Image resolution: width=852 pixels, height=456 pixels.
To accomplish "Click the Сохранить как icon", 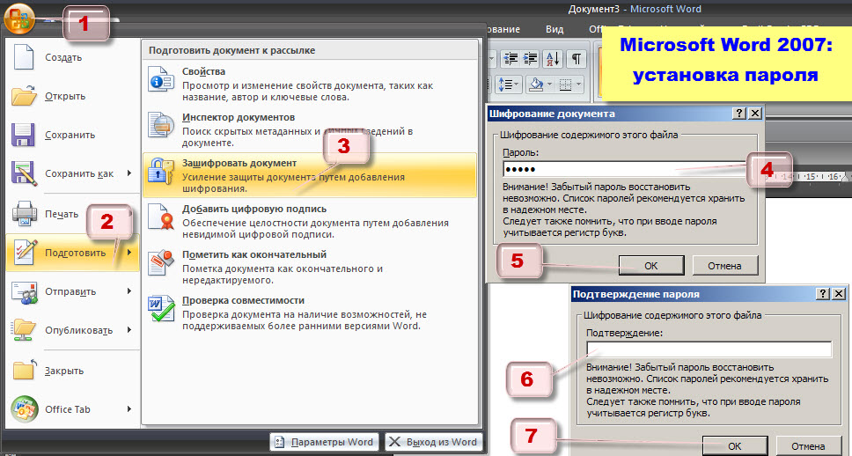I will pos(24,173).
